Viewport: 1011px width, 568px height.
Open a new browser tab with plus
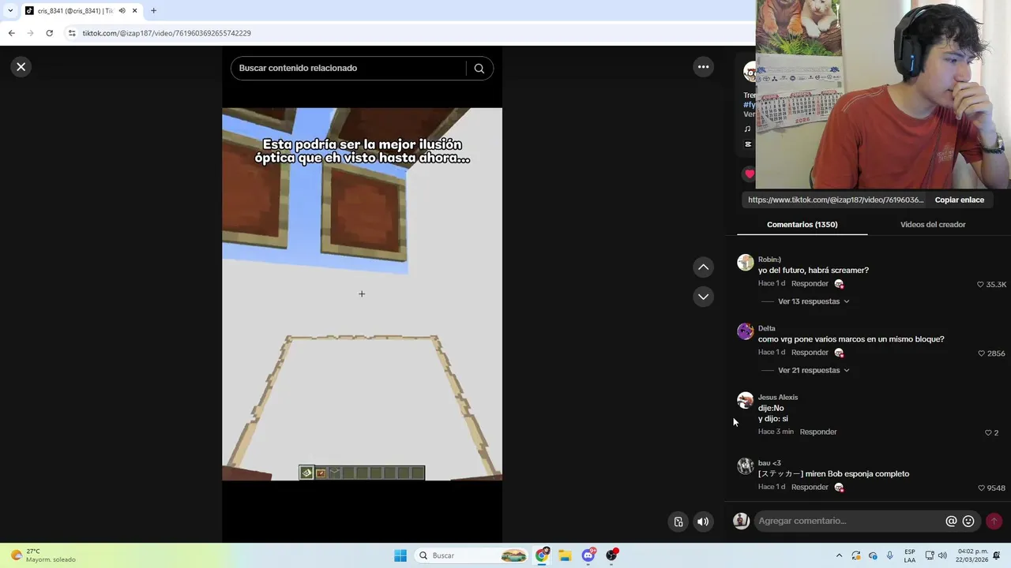click(x=153, y=11)
